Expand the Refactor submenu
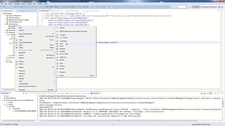The image size is (225, 126). [x=36, y=58]
